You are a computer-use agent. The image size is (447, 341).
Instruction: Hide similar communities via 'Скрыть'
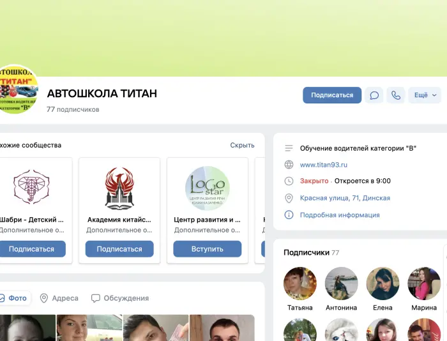[242, 145]
